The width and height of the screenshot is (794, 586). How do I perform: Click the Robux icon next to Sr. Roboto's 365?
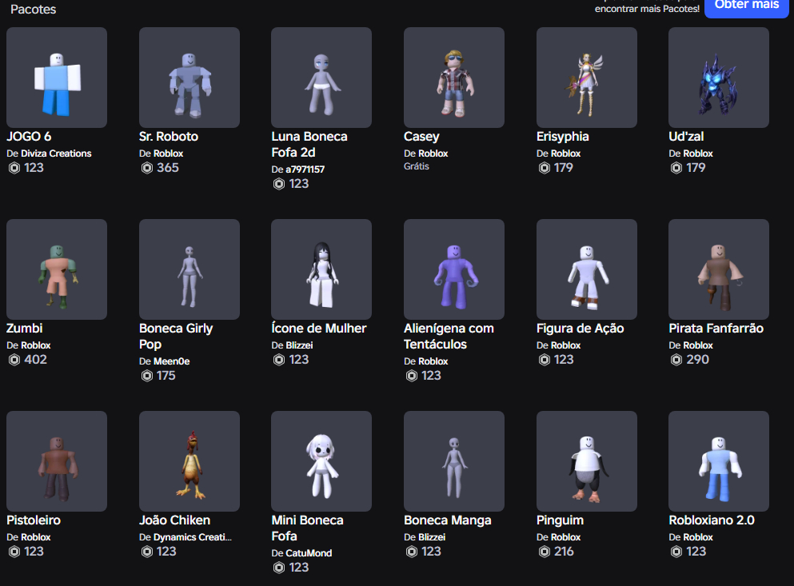pos(147,168)
